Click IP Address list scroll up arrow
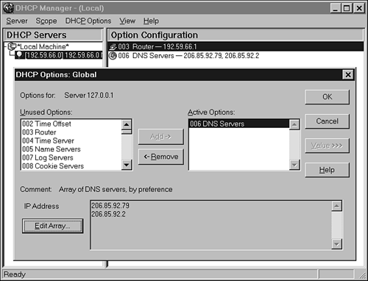This screenshot has height=281, width=368. point(336,206)
